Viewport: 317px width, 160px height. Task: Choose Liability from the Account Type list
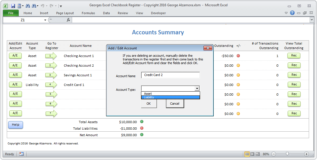tap(171, 97)
